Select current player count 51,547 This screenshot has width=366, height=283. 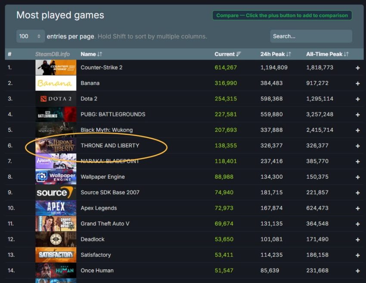click(223, 270)
